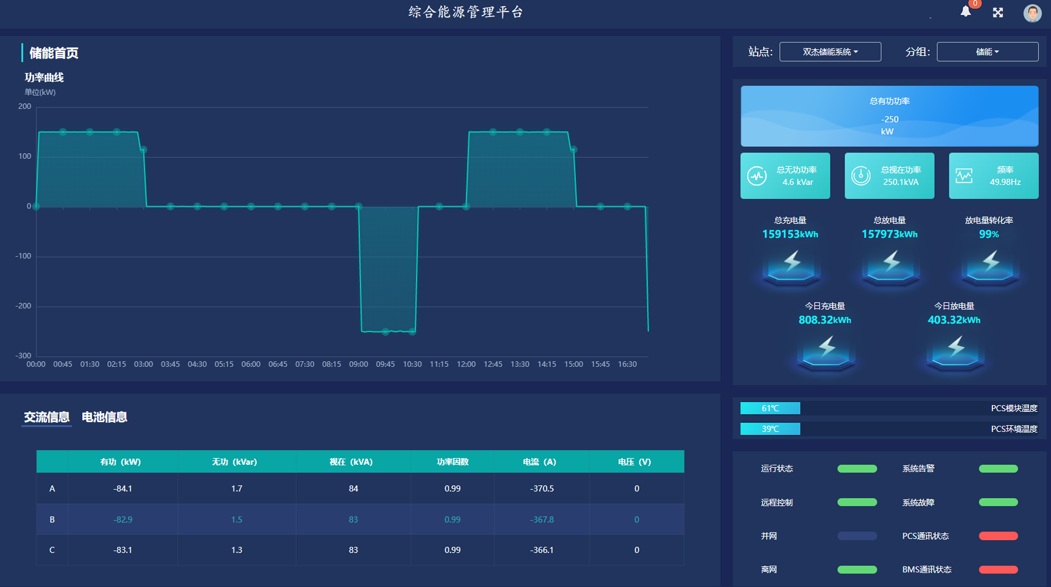Open the notification bell alerts
This screenshot has width=1051, height=587.
(966, 12)
